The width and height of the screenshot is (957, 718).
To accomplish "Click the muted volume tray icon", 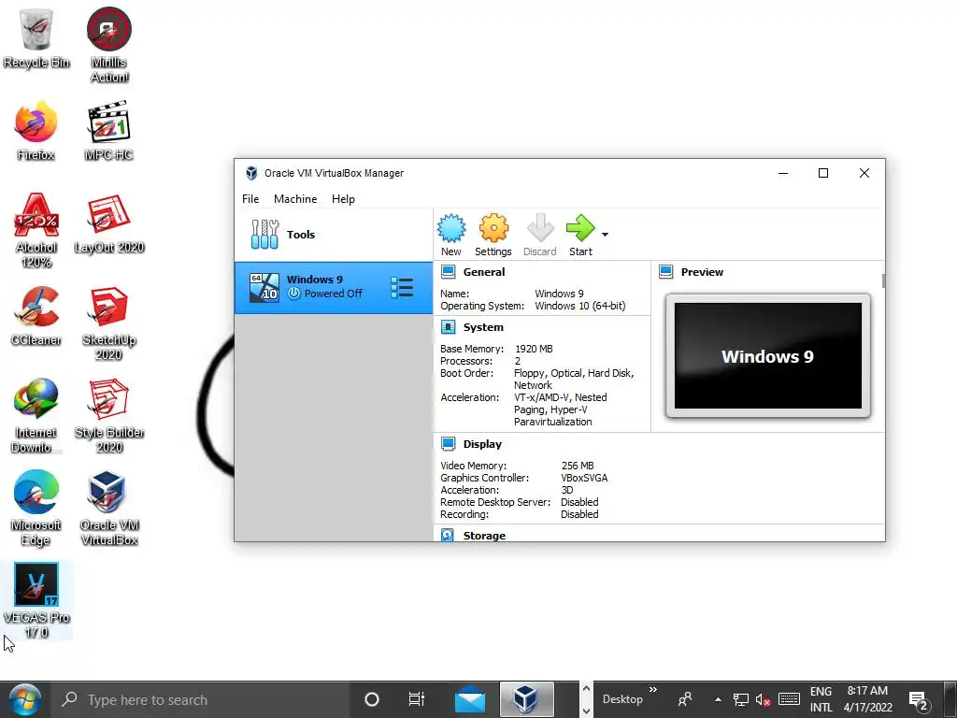I will point(763,699).
